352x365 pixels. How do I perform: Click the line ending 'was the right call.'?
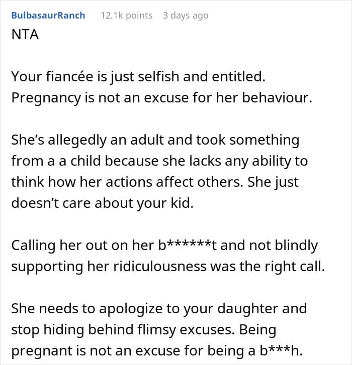(168, 267)
